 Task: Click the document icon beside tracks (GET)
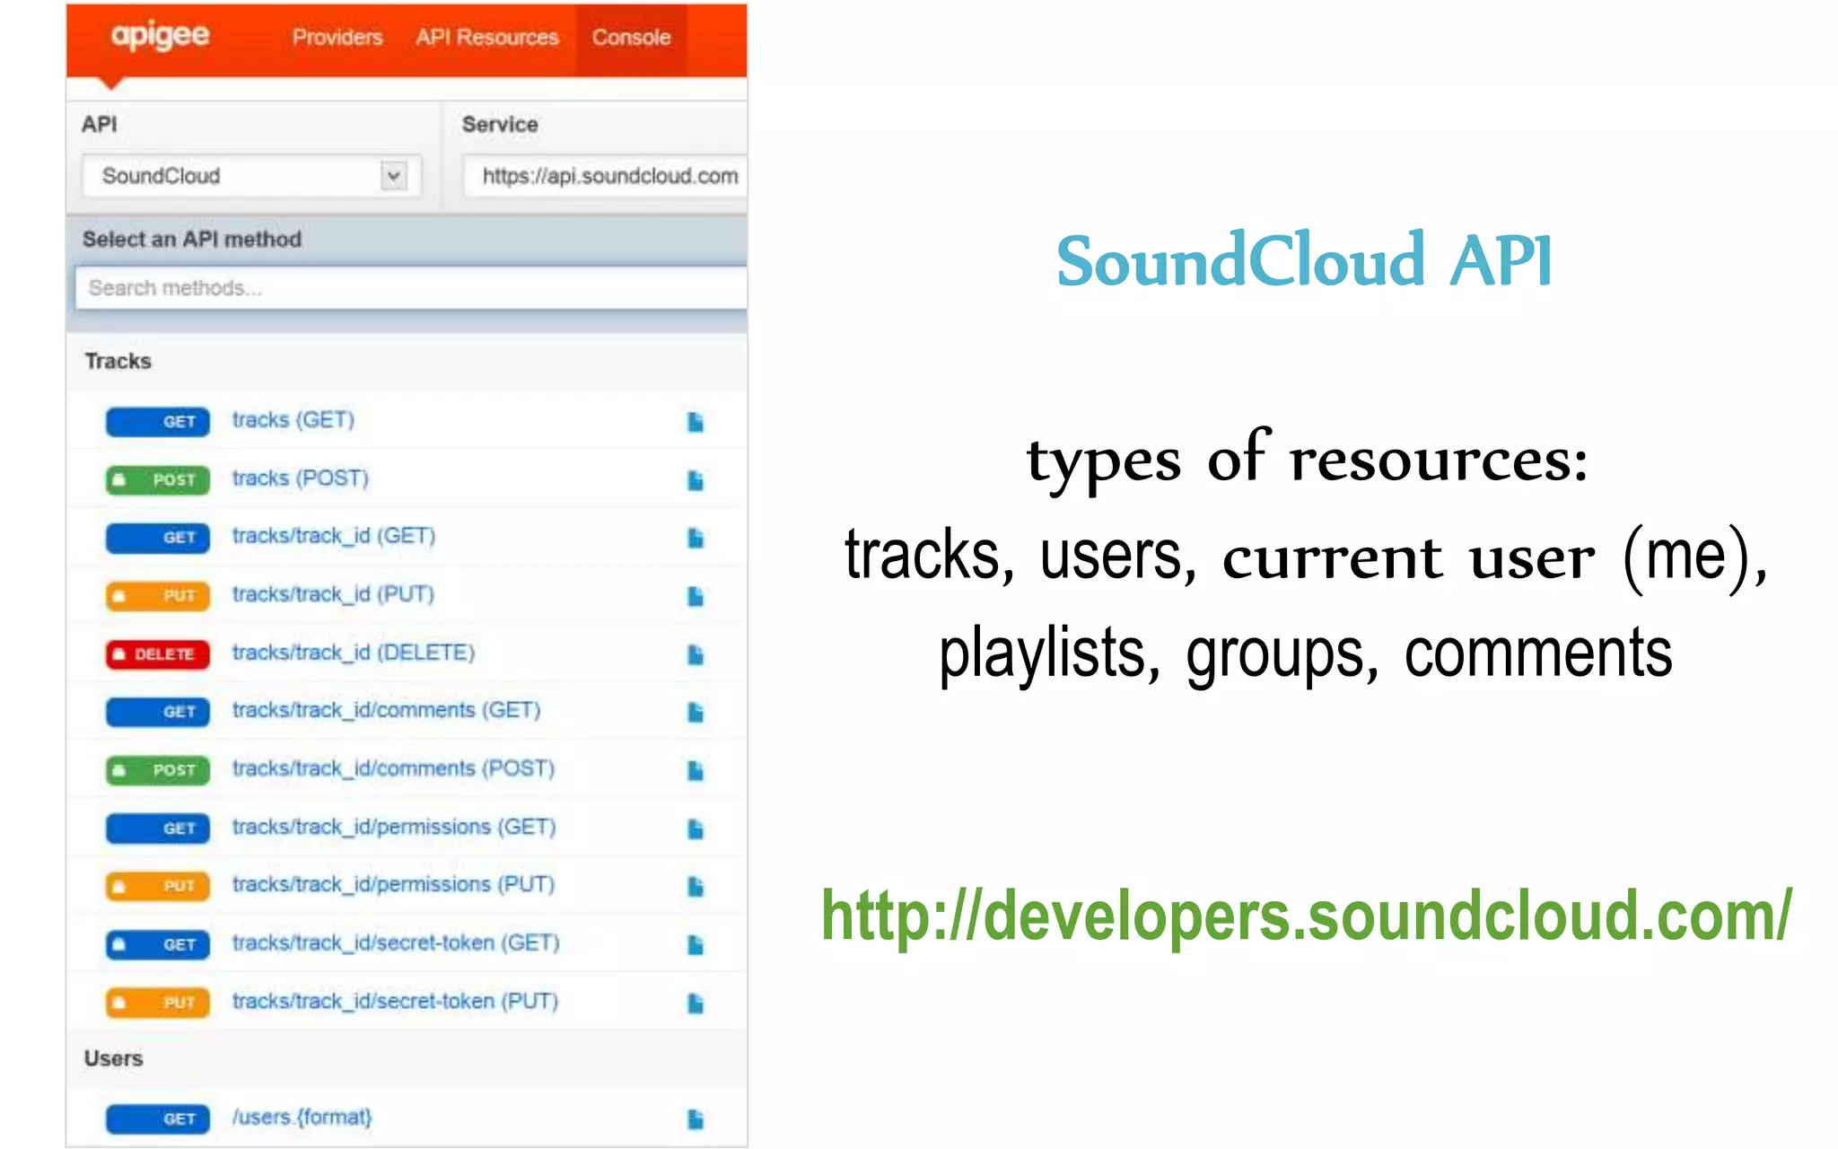coord(696,422)
